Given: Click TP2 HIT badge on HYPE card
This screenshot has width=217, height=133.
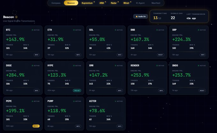Looking at the screenshot, I should (x=77, y=90).
